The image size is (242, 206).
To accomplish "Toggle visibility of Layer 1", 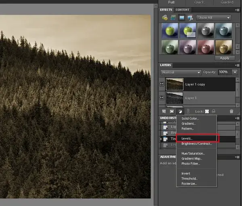I will pyautogui.click(x=162, y=98).
